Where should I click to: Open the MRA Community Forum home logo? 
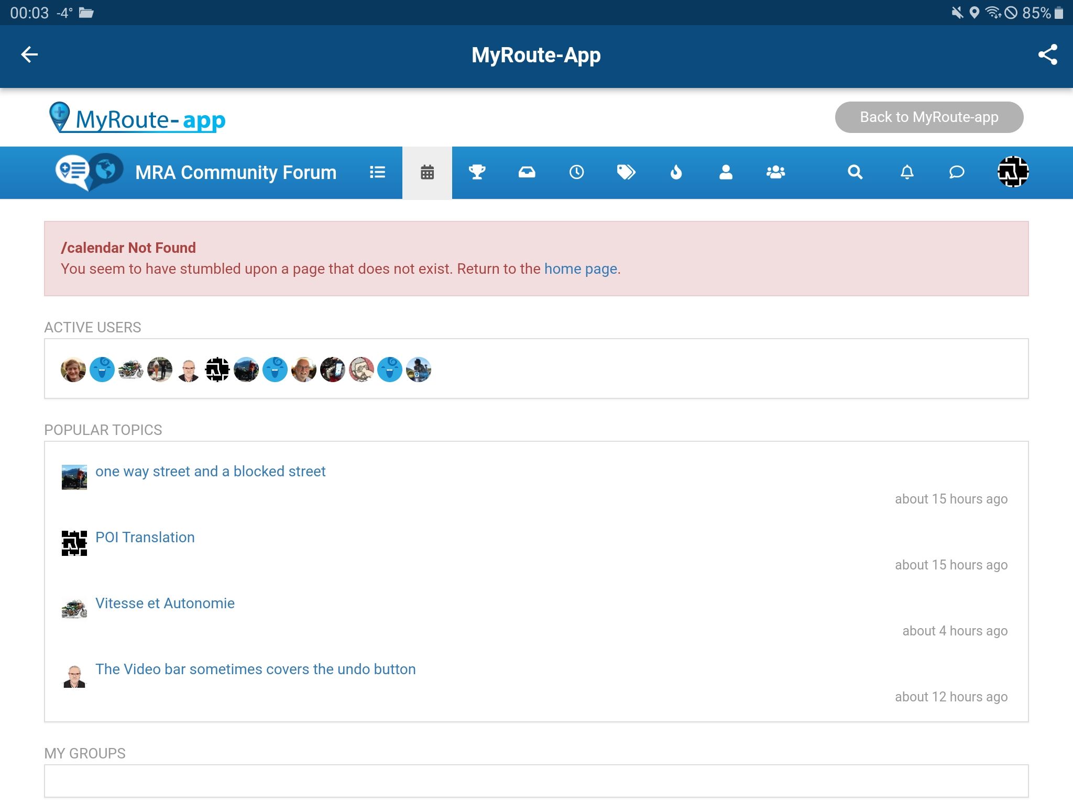[90, 172]
